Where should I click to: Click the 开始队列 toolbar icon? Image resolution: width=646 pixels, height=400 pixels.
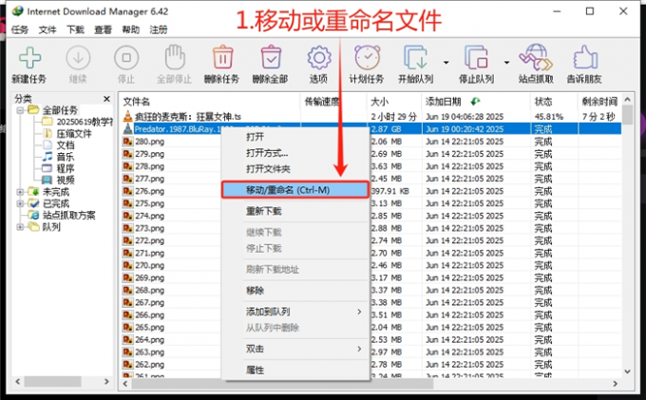tap(416, 57)
